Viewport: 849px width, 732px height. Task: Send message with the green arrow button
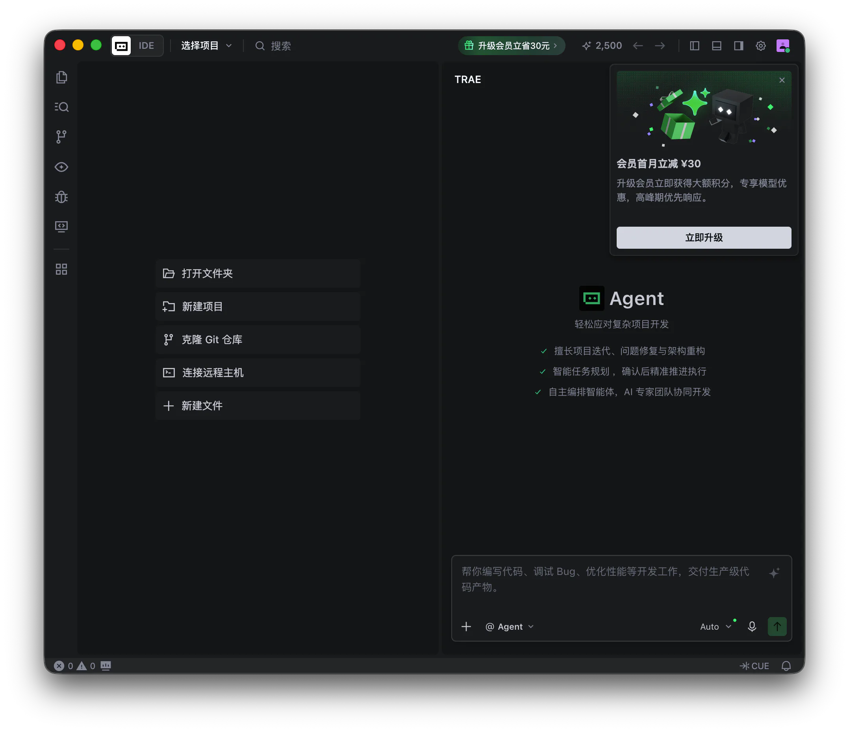[777, 627]
